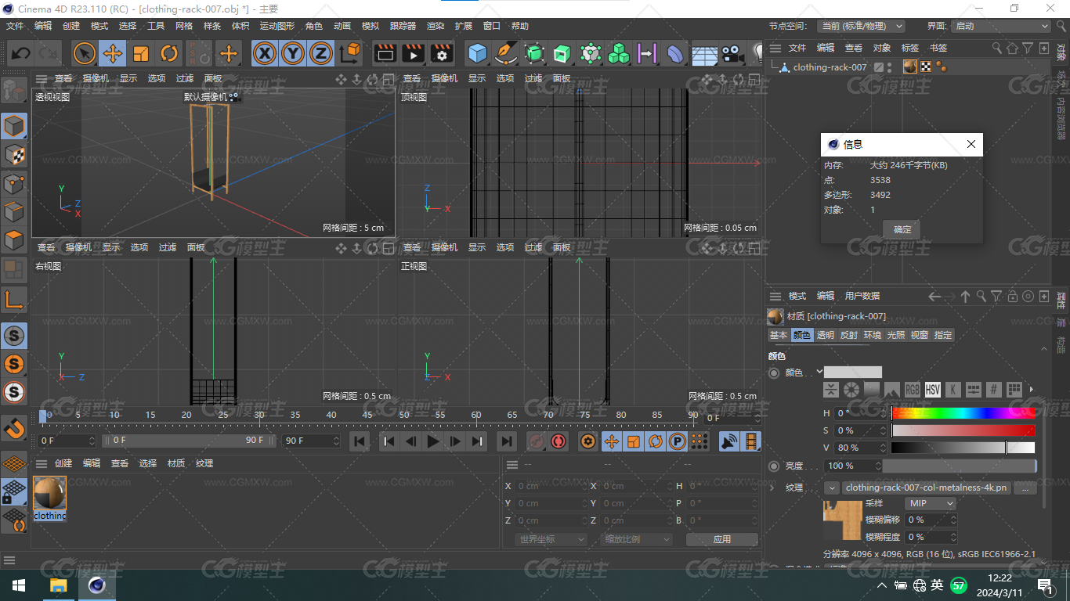Click the 模糊偏移 0% input field
This screenshot has width=1070, height=601.
[931, 520]
